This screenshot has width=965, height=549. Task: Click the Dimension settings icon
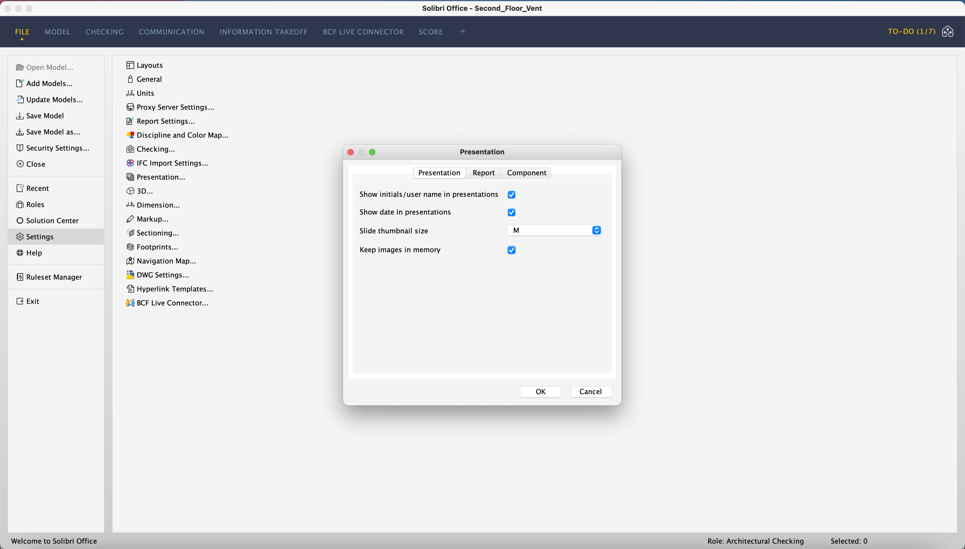130,205
